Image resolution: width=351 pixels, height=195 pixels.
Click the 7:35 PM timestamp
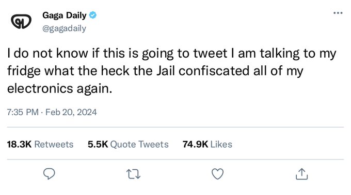(x=23, y=112)
